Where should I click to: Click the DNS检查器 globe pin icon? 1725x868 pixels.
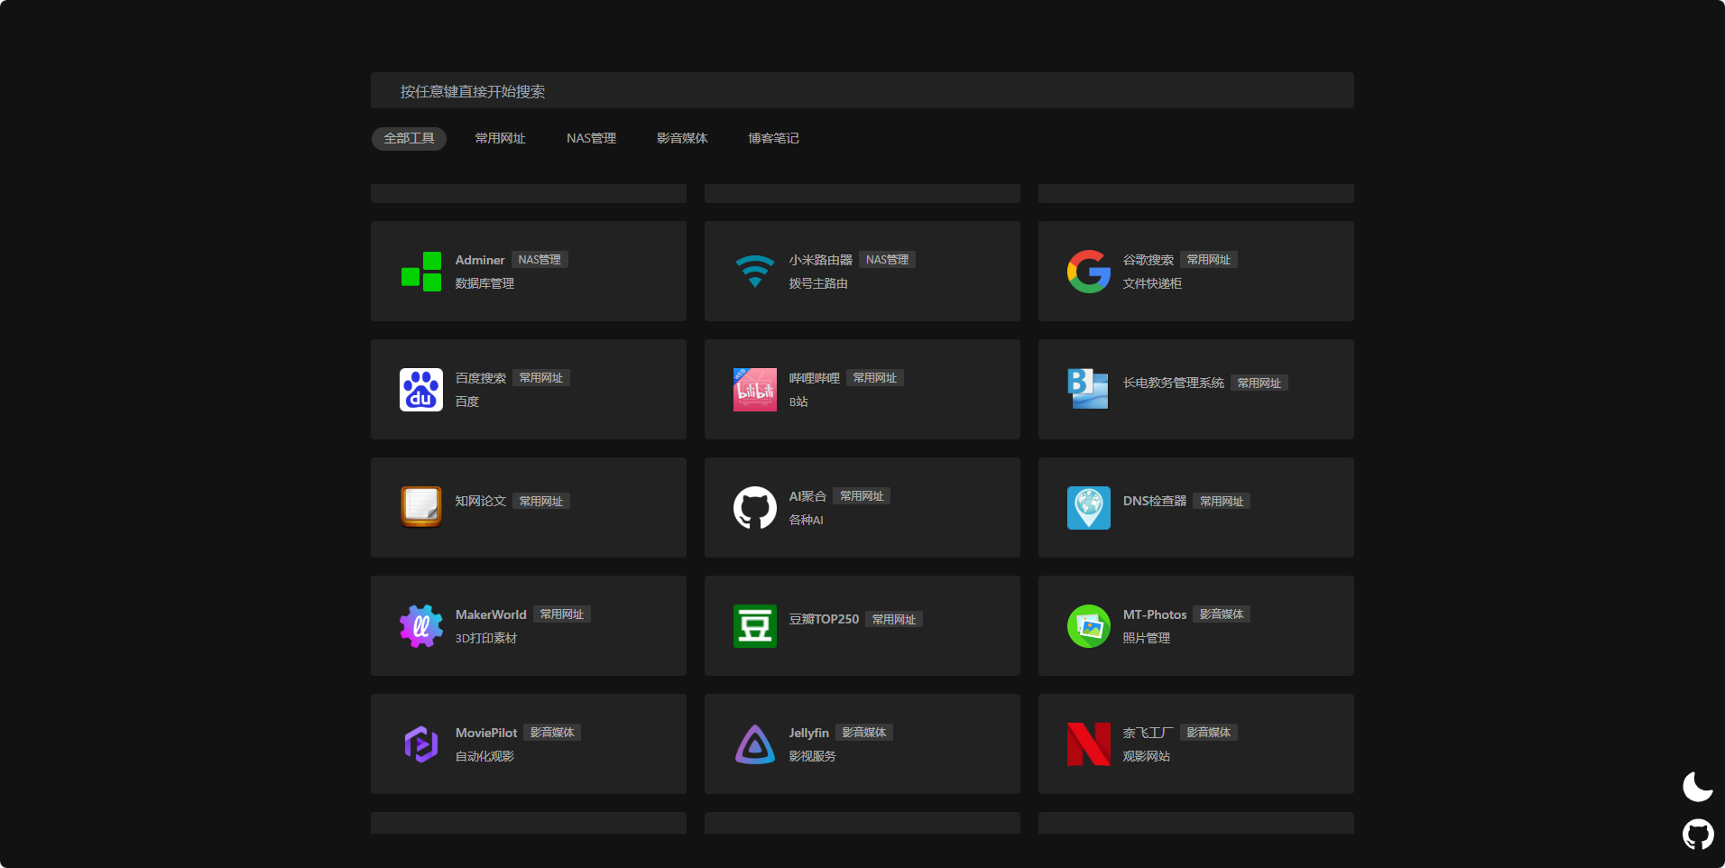tap(1089, 508)
